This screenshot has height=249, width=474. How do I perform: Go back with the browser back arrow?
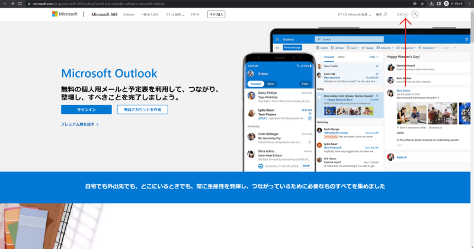tap(5, 4)
